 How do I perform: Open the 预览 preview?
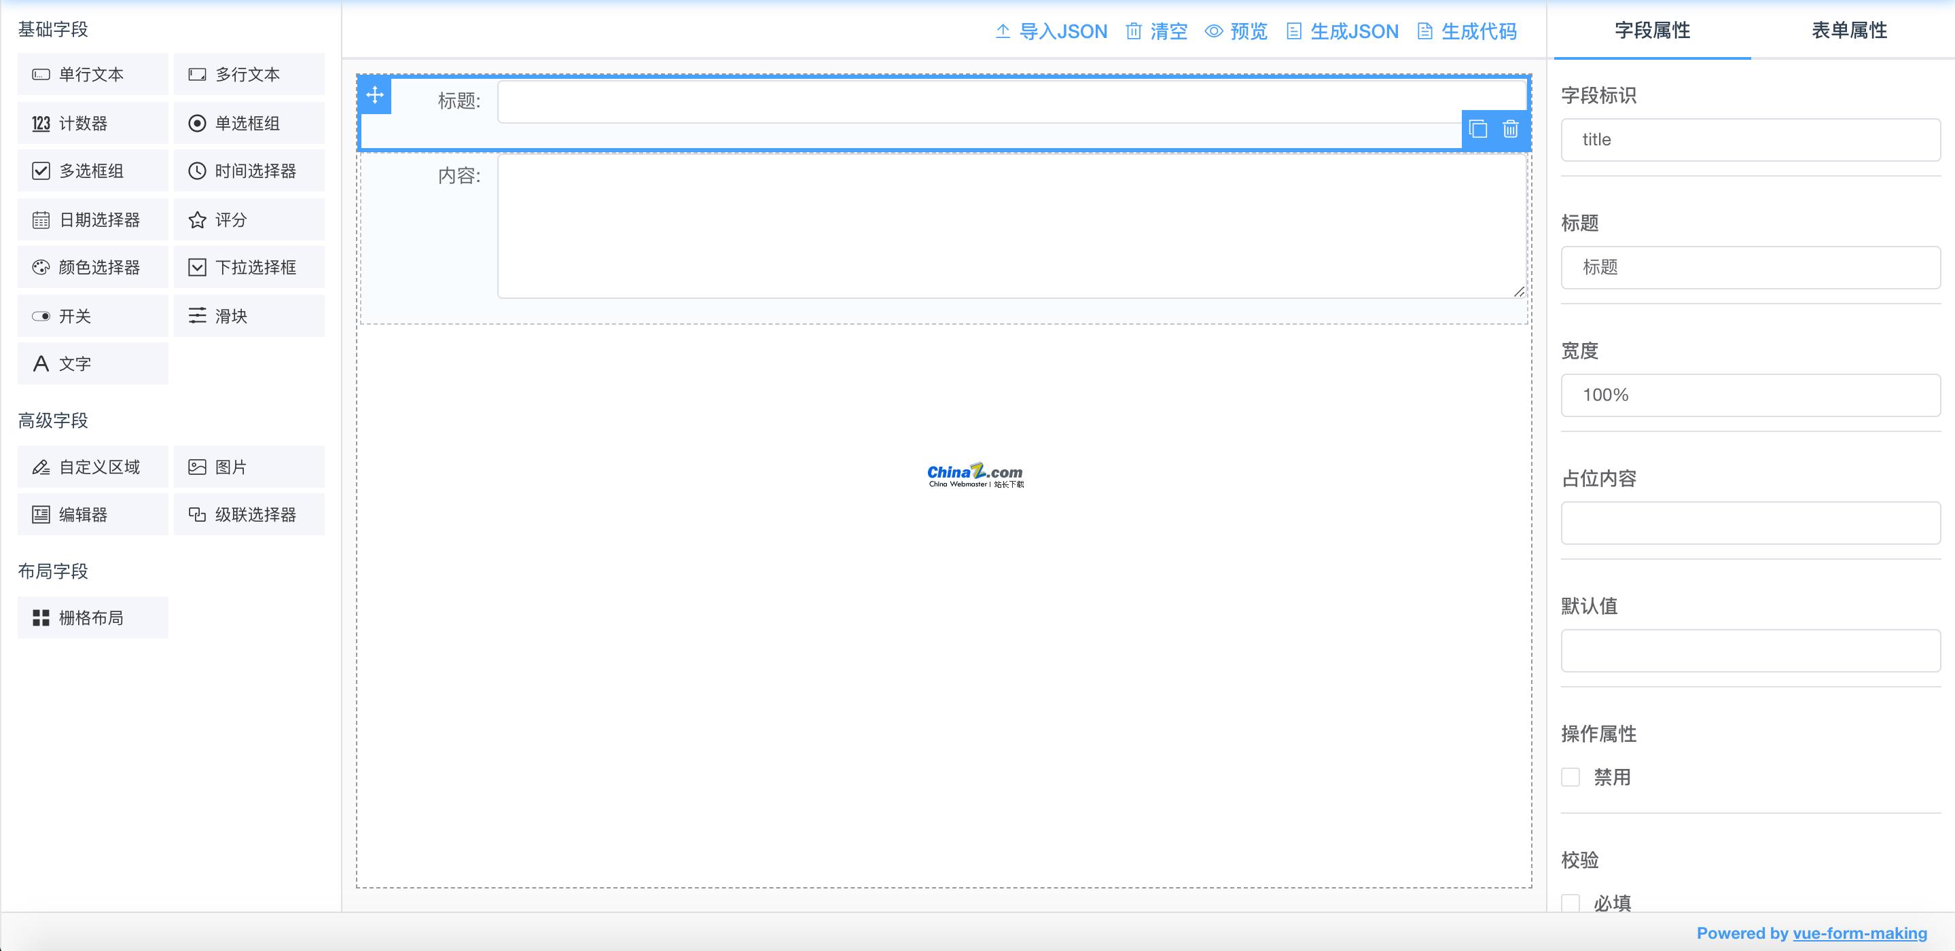pos(1237,31)
